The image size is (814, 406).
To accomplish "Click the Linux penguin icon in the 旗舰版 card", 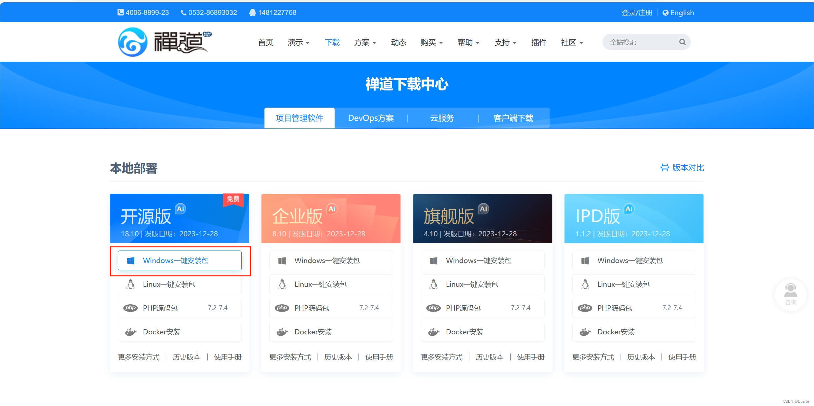I will [x=434, y=284].
